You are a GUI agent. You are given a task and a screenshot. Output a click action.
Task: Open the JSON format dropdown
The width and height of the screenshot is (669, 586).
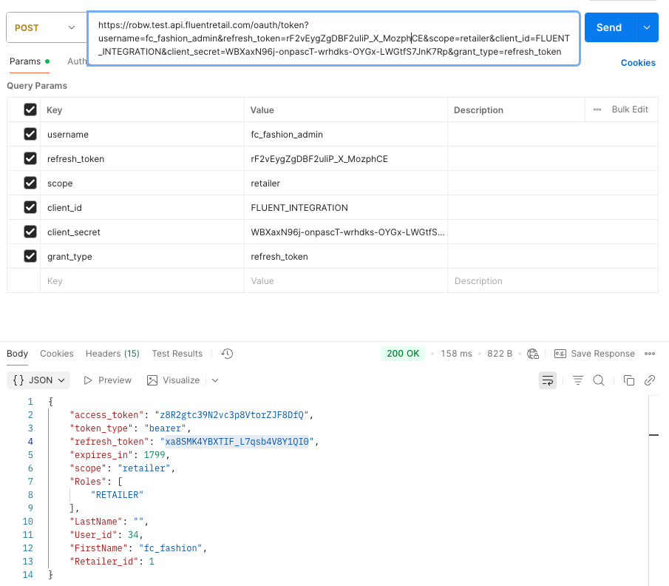[39, 380]
